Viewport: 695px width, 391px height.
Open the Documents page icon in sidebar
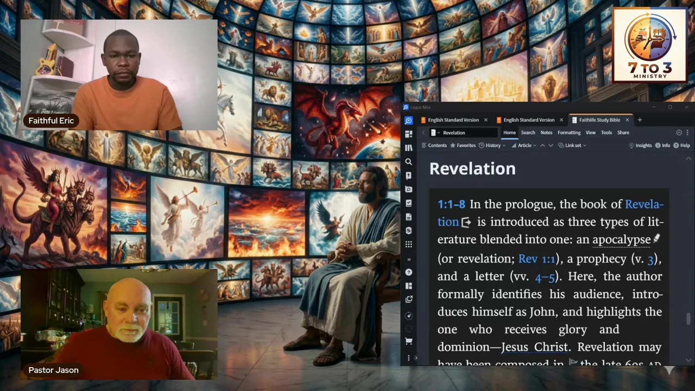409,217
